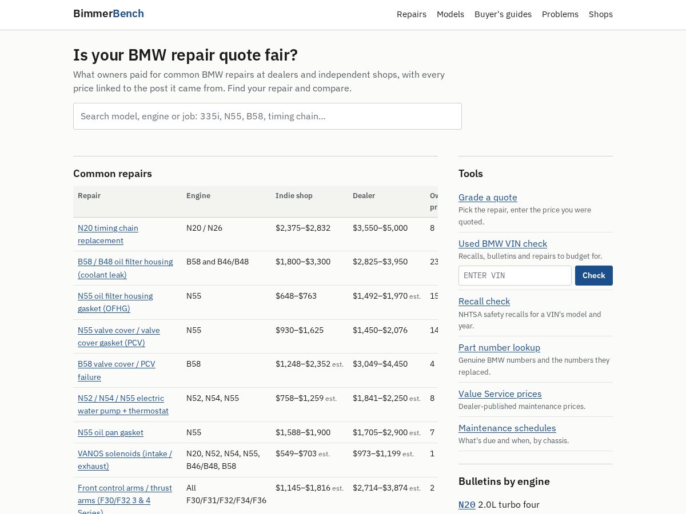Open the Recall check link
The image size is (686, 514).
click(484, 301)
